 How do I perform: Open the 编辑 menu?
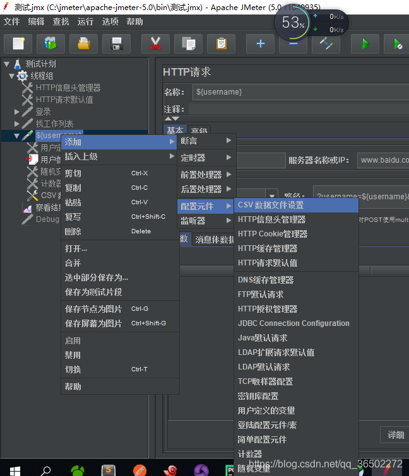coord(36,21)
